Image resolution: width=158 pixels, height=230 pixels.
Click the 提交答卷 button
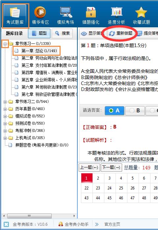pyautogui.click(x=147, y=33)
